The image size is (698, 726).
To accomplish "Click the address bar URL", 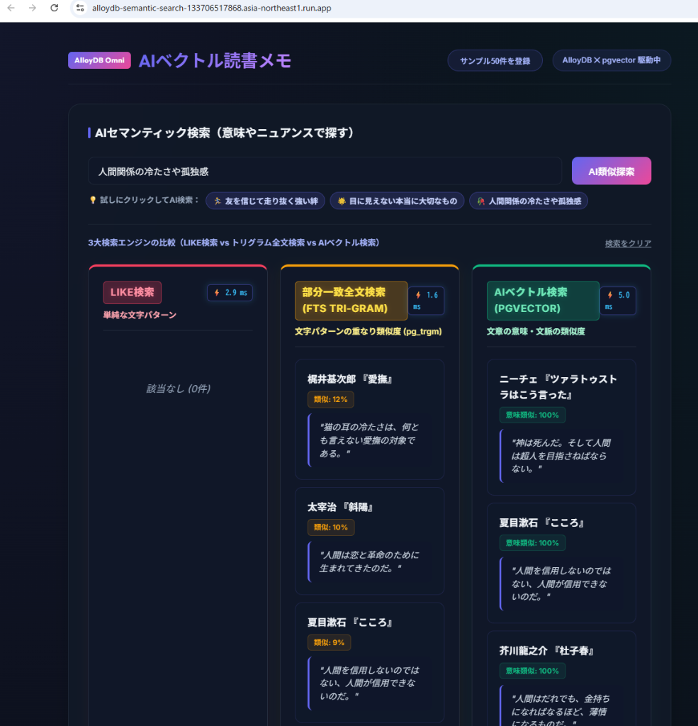I will point(212,8).
